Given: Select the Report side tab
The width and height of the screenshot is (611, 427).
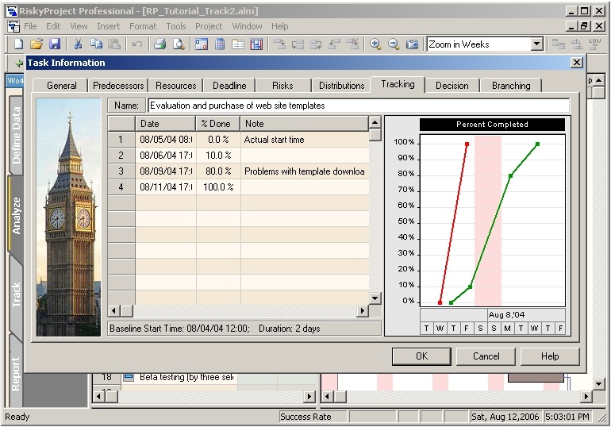Looking at the screenshot, I should point(16,374).
